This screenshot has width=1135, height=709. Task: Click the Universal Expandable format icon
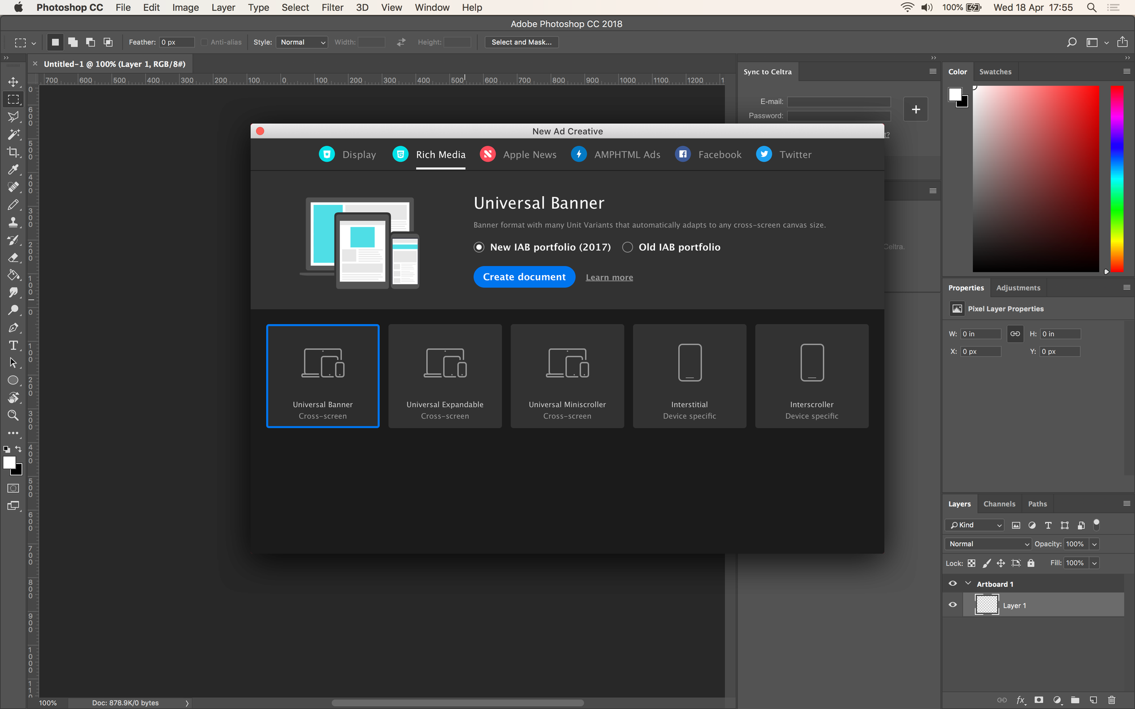tap(445, 363)
